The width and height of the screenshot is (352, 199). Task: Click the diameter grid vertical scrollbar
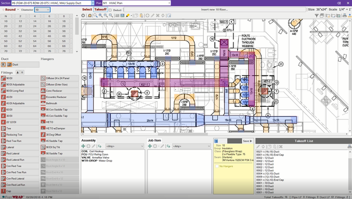[77, 34]
